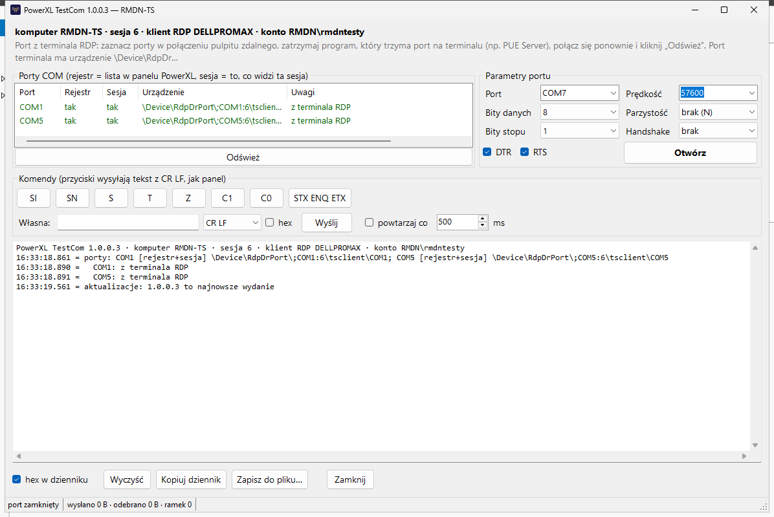Viewport: 774px width, 517px height.
Task: Decrease repeat interval with the down arrow
Action: click(x=483, y=225)
